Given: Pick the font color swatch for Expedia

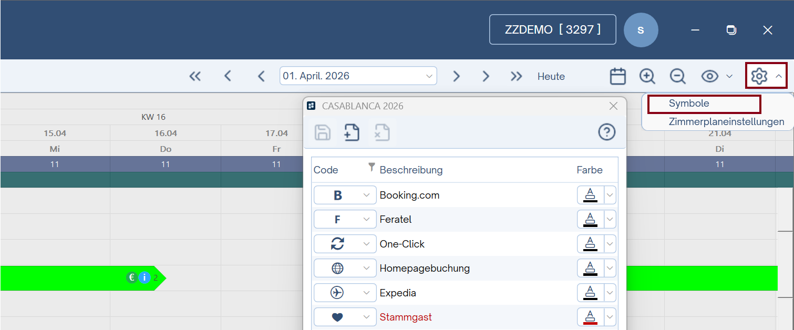Looking at the screenshot, I should [590, 293].
